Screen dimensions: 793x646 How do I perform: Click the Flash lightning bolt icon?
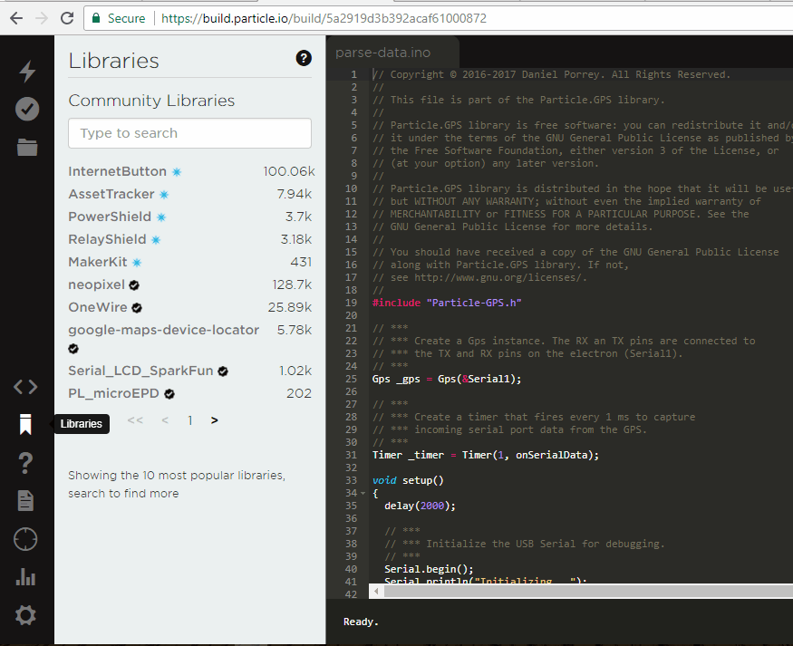pyautogui.click(x=27, y=72)
